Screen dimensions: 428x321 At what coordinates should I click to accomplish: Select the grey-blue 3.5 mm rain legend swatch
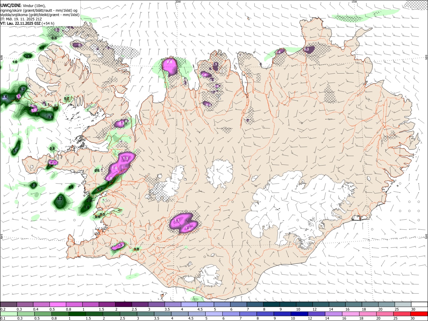162,314
